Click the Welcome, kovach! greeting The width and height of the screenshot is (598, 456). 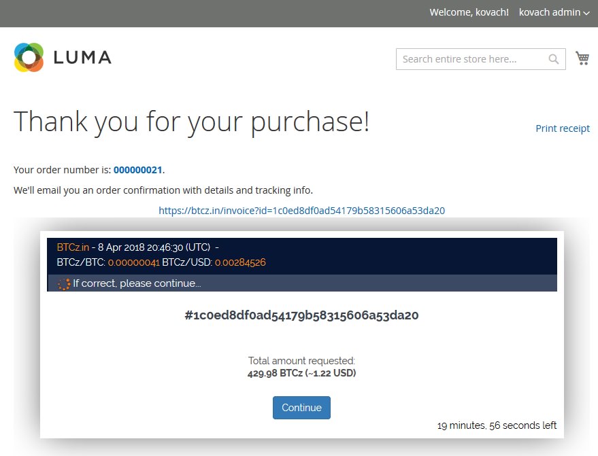(469, 12)
